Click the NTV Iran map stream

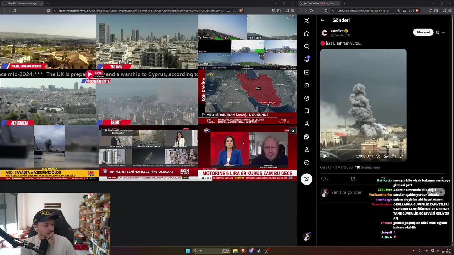click(247, 97)
